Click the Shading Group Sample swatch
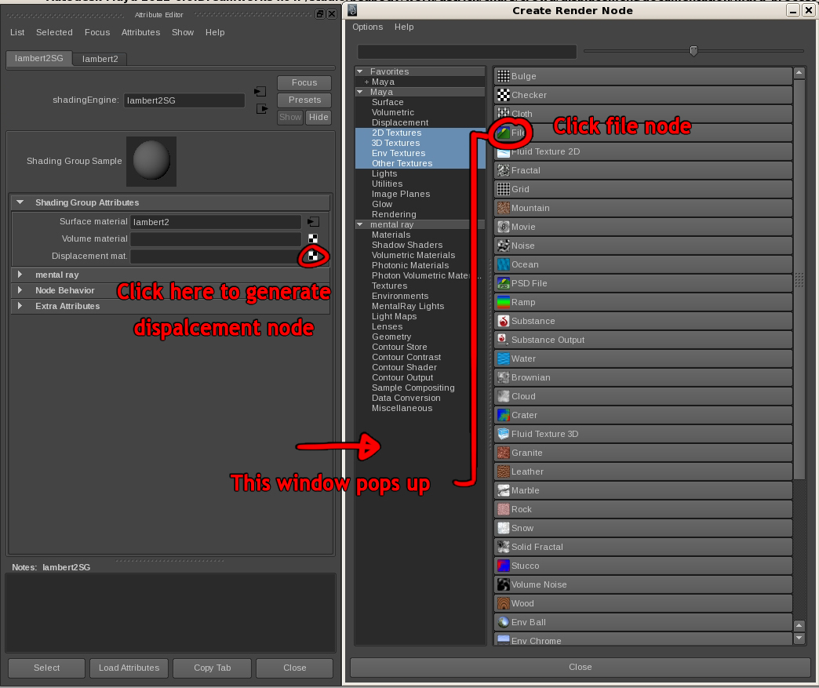 pyautogui.click(x=151, y=162)
